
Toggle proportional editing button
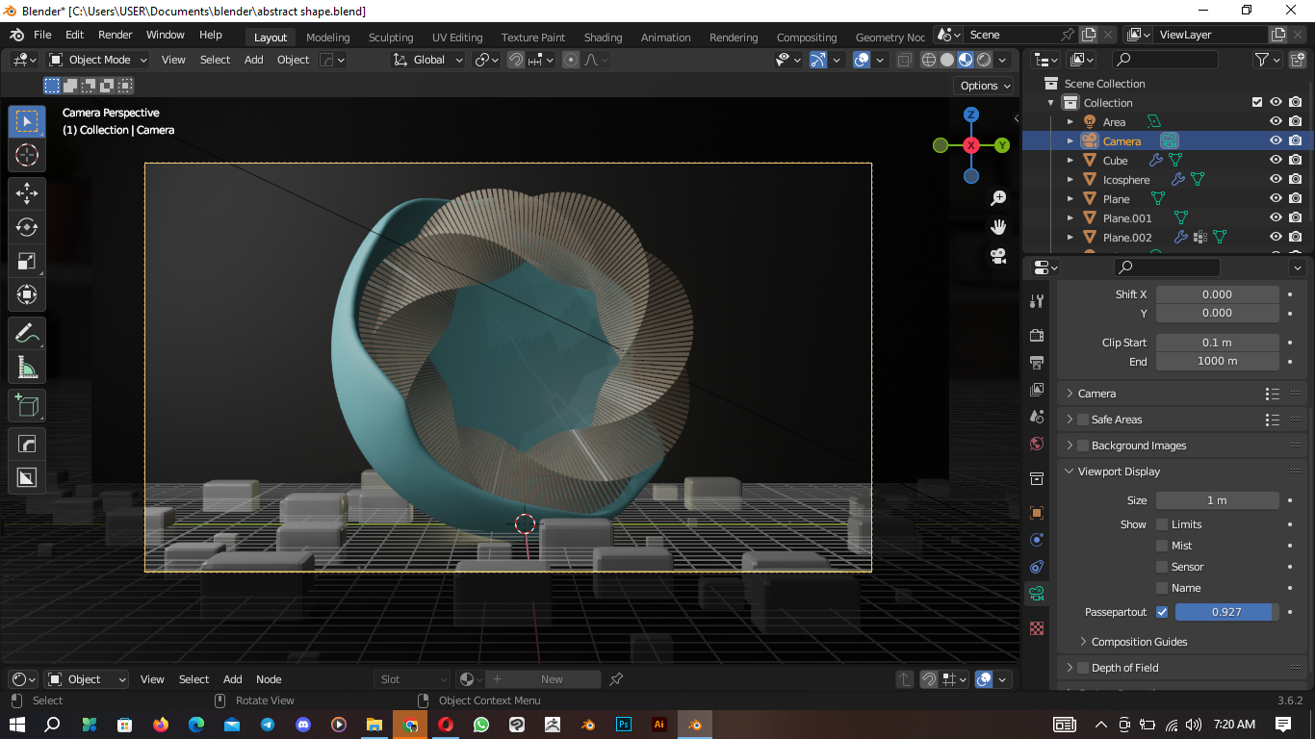571,60
